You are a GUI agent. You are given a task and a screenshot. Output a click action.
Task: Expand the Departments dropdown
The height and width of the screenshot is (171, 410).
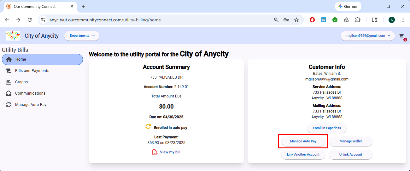[x=82, y=36]
